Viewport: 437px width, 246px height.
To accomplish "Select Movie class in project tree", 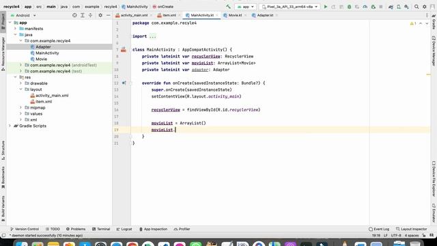I will pos(41,59).
